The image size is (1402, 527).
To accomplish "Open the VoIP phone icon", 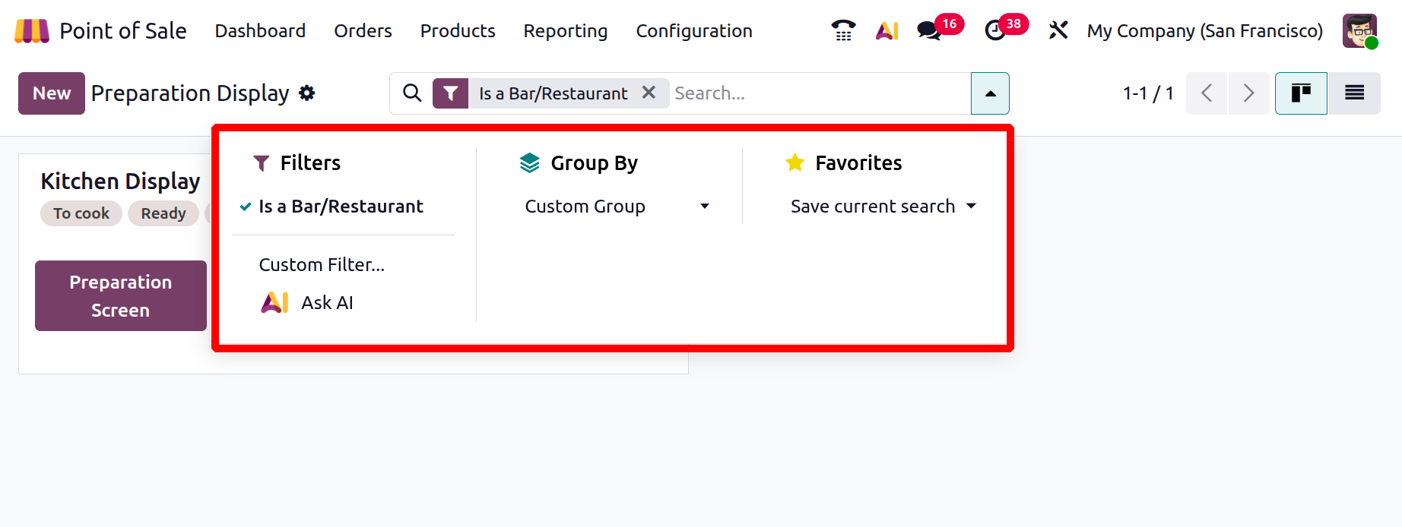I will (843, 31).
